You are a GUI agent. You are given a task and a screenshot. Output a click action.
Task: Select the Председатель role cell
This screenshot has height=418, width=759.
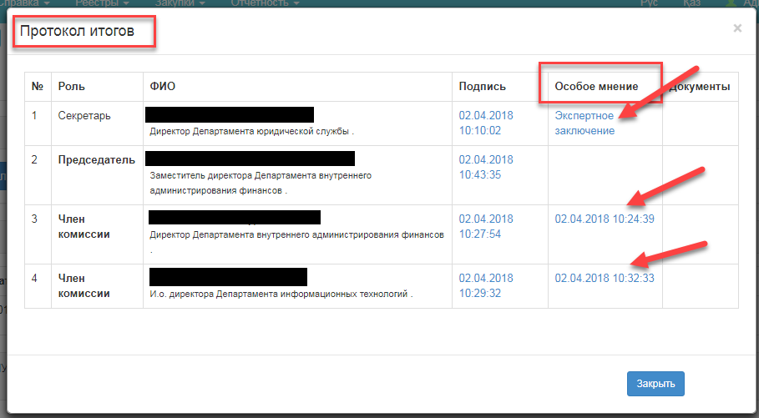(96, 160)
